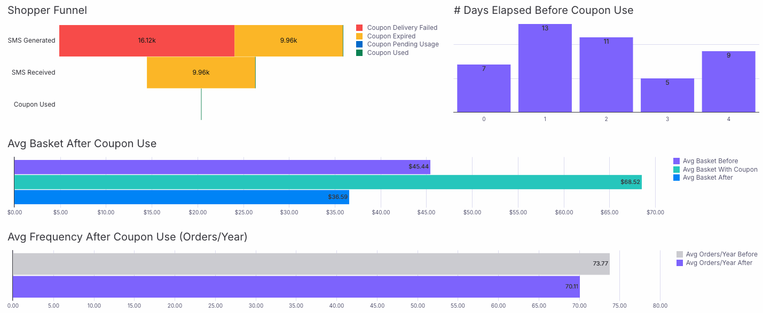Viewport: 763px width, 313px height.
Task: Click the Avg Basket After legend swatch
Action: [x=677, y=178]
